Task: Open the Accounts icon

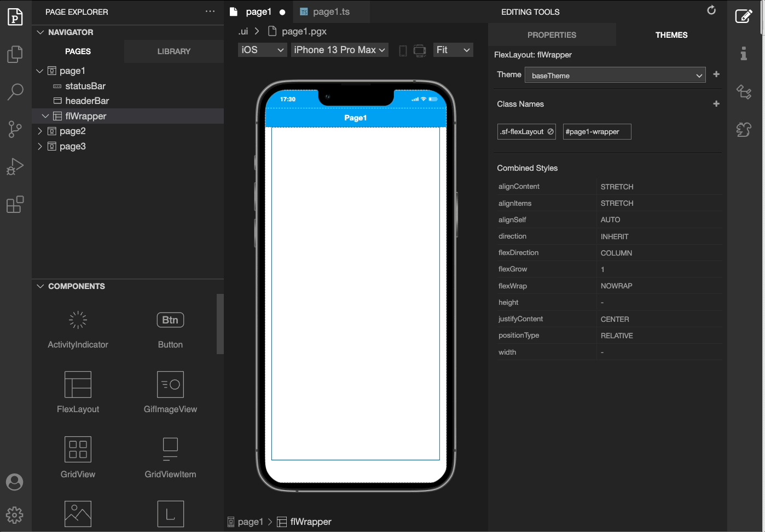Action: [15, 482]
